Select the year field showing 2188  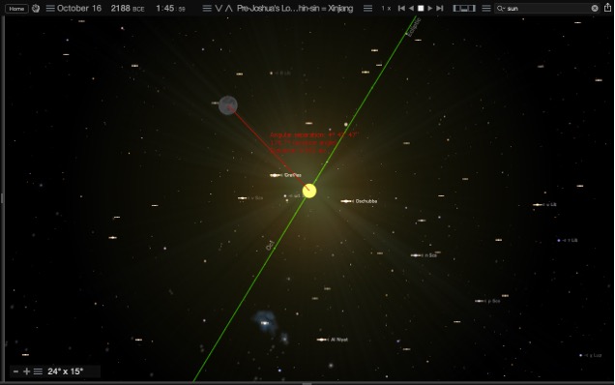[120, 9]
